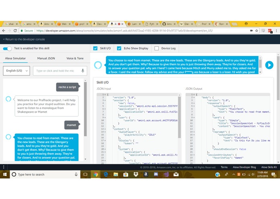Collapse JSON Input line 13 context fold
Viewport: 280px width, 199px height.
pyautogui.click(x=105, y=129)
